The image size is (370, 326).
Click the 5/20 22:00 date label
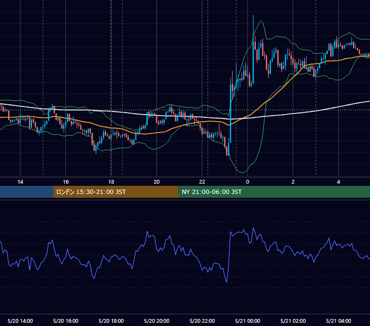(x=202, y=321)
